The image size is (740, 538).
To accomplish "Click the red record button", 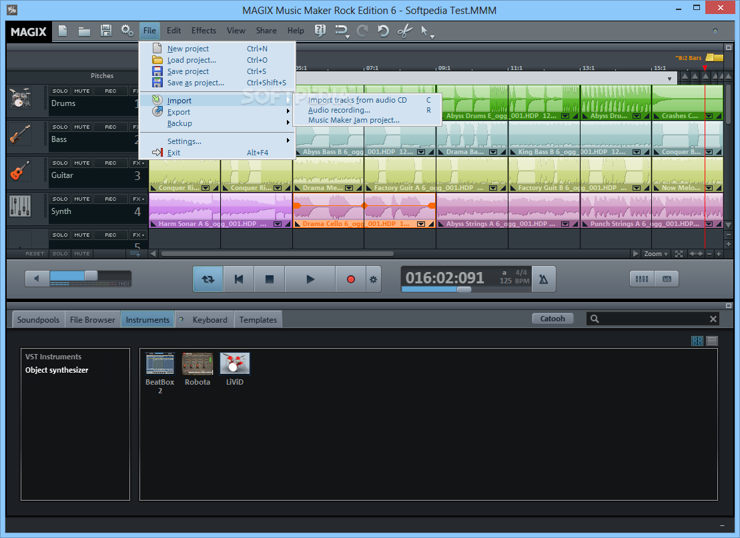I will [351, 279].
